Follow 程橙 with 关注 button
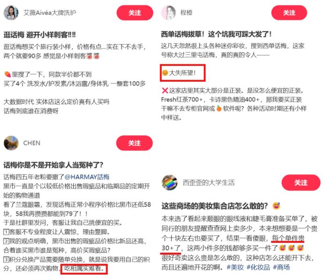Screen dimensions: 325x279 click(289, 13)
